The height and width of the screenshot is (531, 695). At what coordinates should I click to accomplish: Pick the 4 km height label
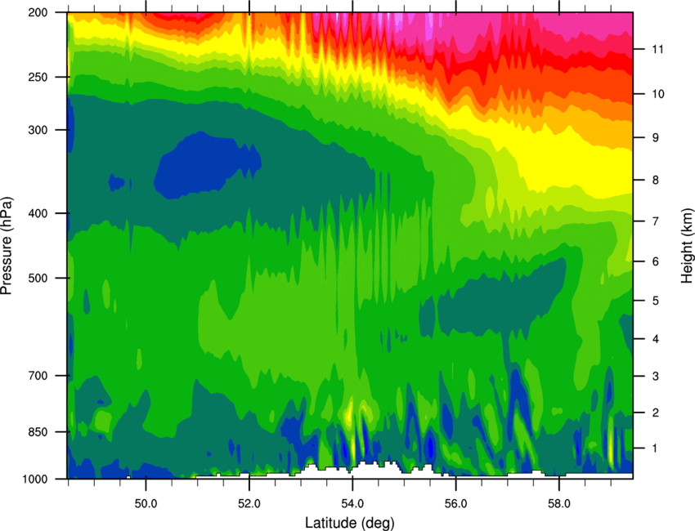point(656,339)
